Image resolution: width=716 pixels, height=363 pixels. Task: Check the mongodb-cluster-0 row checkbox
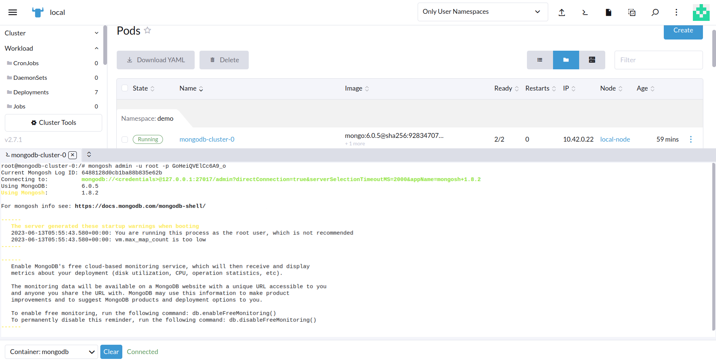click(x=125, y=139)
